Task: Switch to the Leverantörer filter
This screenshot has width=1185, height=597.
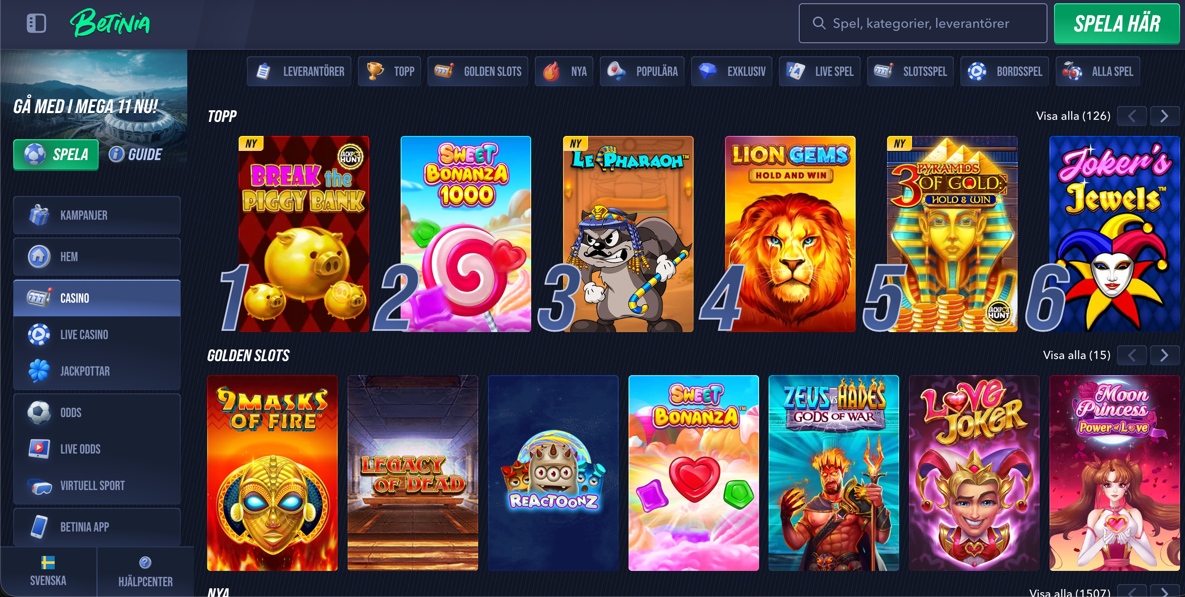Action: pyautogui.click(x=299, y=71)
